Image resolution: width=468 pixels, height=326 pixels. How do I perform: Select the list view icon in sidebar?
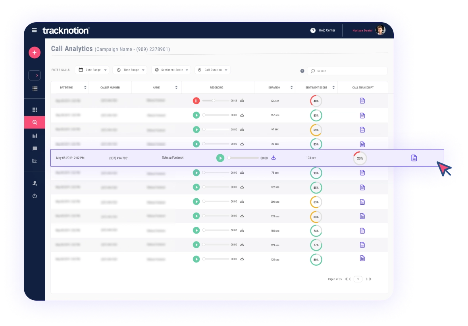coord(35,89)
